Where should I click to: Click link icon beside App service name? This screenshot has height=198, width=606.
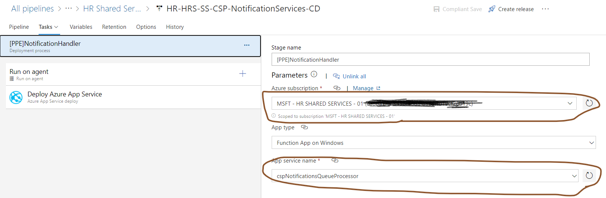[x=335, y=160]
